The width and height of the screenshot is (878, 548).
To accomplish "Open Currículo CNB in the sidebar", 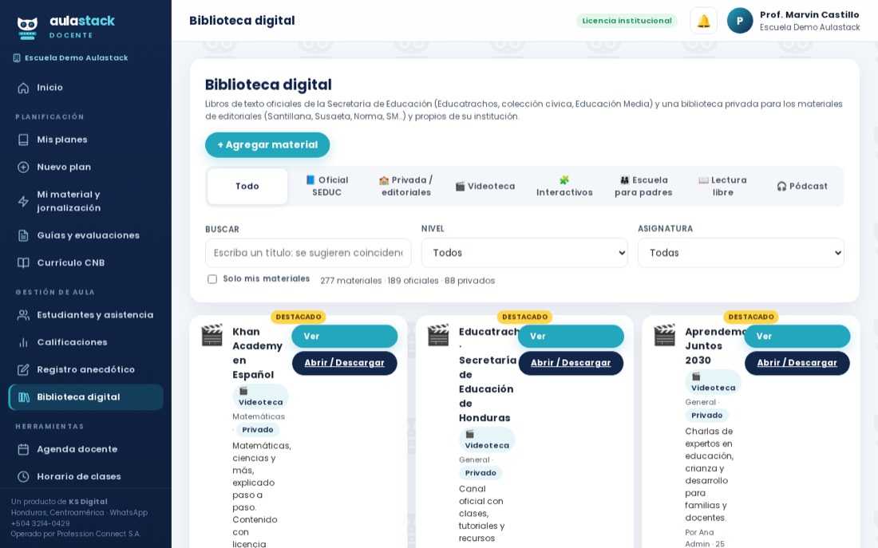I will coord(85,263).
